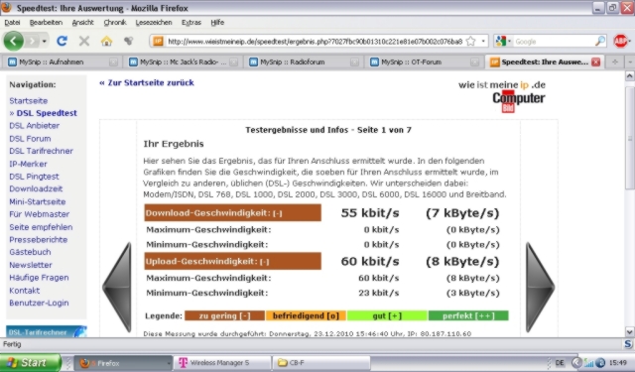Image resolution: width=635 pixels, height=372 pixels.
Task: Click Zur Startseite zurück link
Action: click(147, 82)
